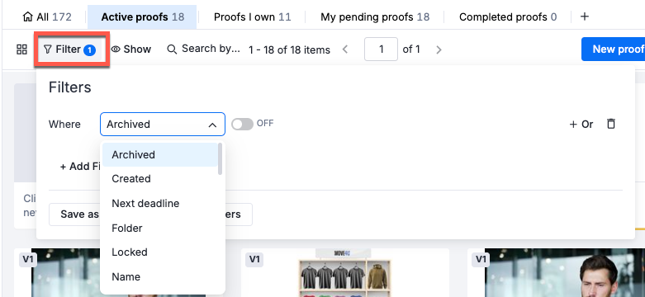Delete the filter with trash icon
645x297 pixels.
pos(611,124)
